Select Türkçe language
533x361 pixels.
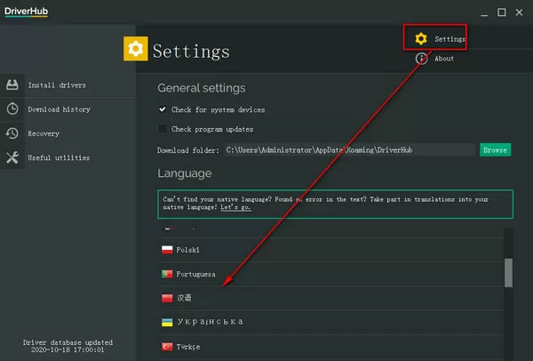(x=330, y=347)
